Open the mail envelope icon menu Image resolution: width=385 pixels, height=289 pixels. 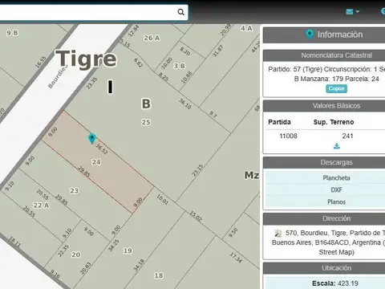(350, 11)
